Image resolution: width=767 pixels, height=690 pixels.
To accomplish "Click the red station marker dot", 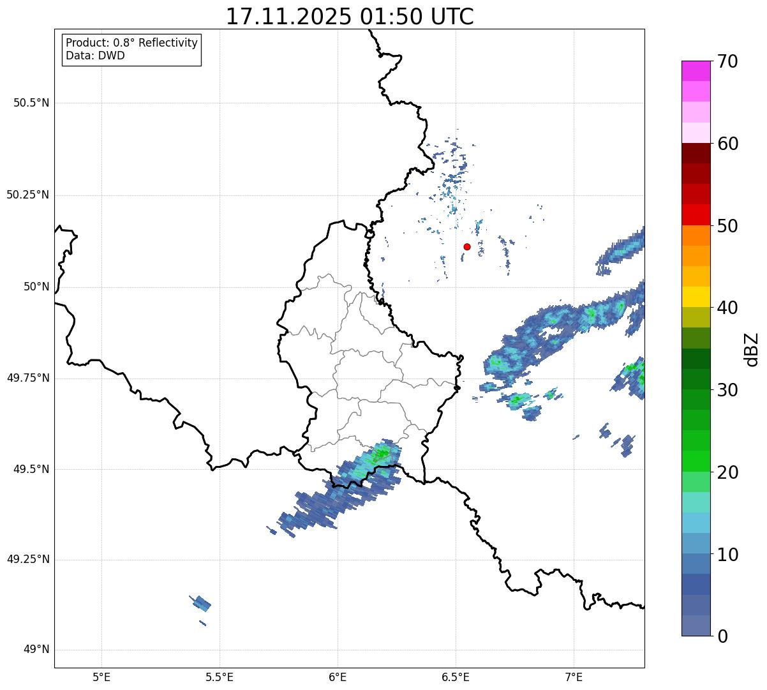I will click(467, 247).
